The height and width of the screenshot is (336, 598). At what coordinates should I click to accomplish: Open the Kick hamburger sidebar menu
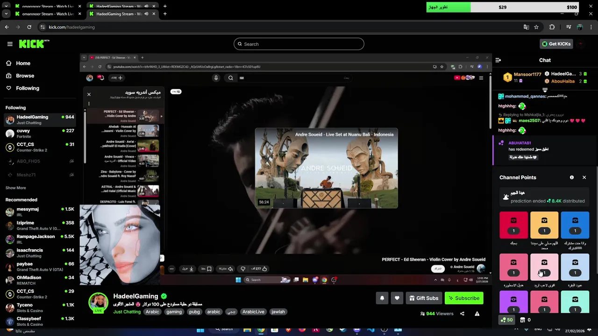(10, 44)
